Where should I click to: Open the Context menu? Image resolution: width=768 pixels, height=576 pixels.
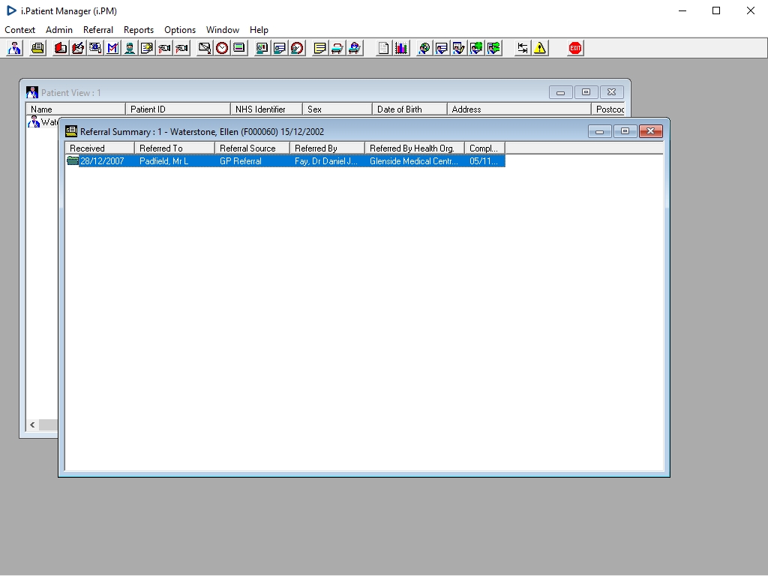(19, 30)
